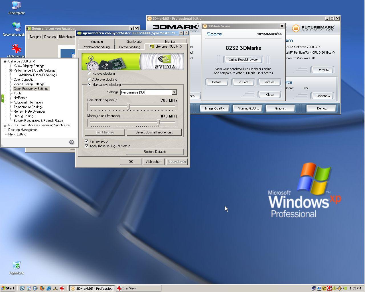Click Details... in the 3DMark Score dialog

(218, 82)
